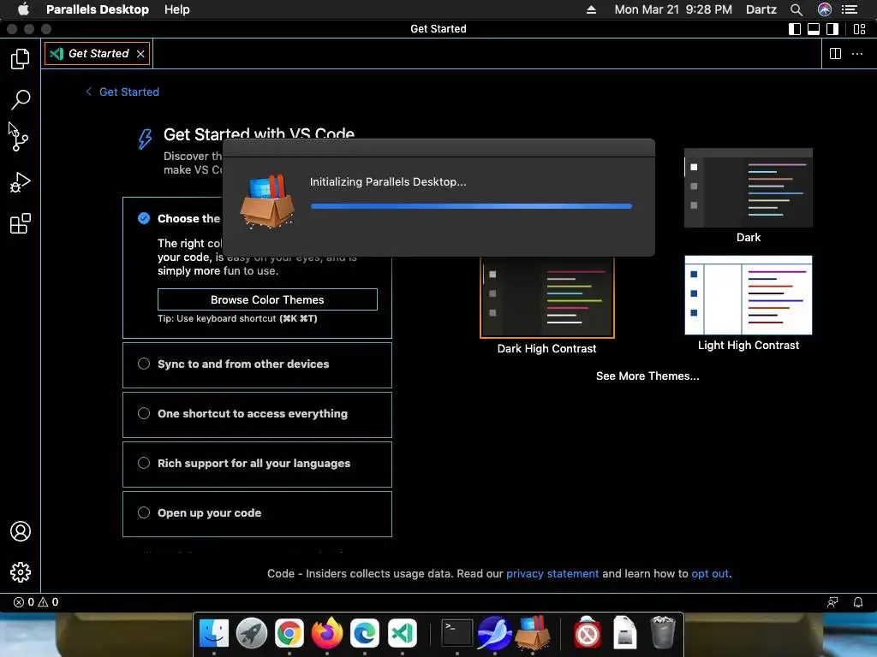
Task: Check the One shortcut to access everything step
Action: point(144,413)
